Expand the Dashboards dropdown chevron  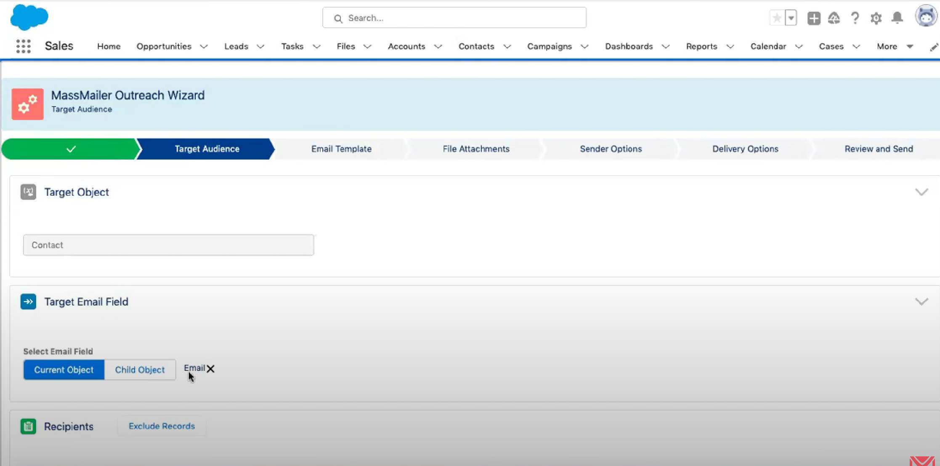666,47
